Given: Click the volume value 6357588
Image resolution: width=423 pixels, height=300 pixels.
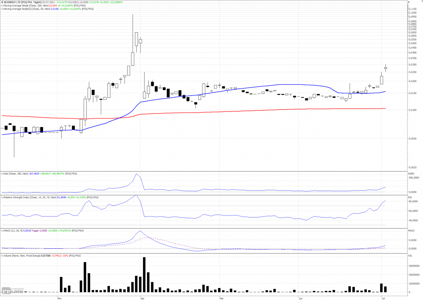Looking at the screenshot, I should (x=46, y=256).
